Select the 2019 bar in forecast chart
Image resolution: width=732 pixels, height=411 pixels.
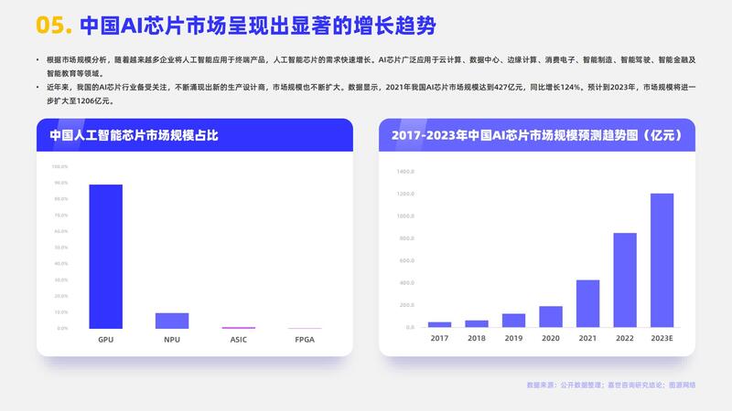[513, 320]
